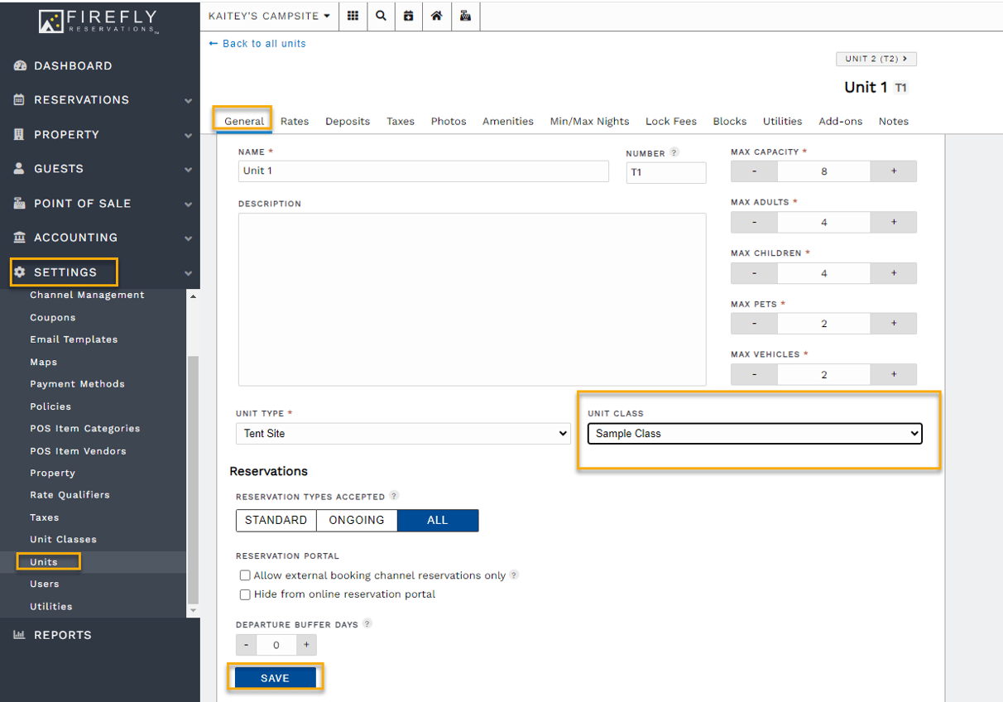The height and width of the screenshot is (702, 1003).
Task: Go back to all units
Action: tap(257, 44)
